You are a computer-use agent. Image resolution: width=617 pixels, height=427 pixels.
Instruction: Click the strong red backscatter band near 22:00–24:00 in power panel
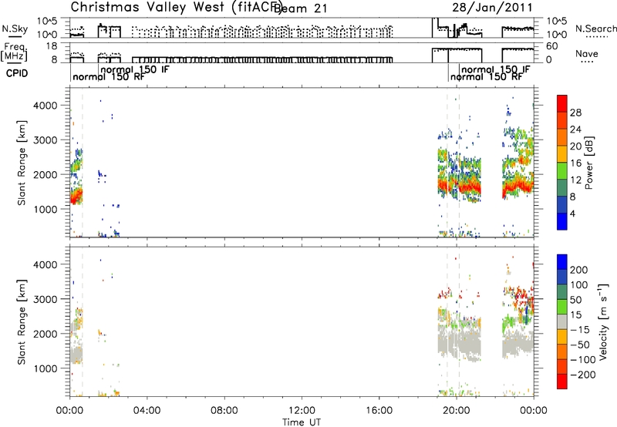coord(518,187)
